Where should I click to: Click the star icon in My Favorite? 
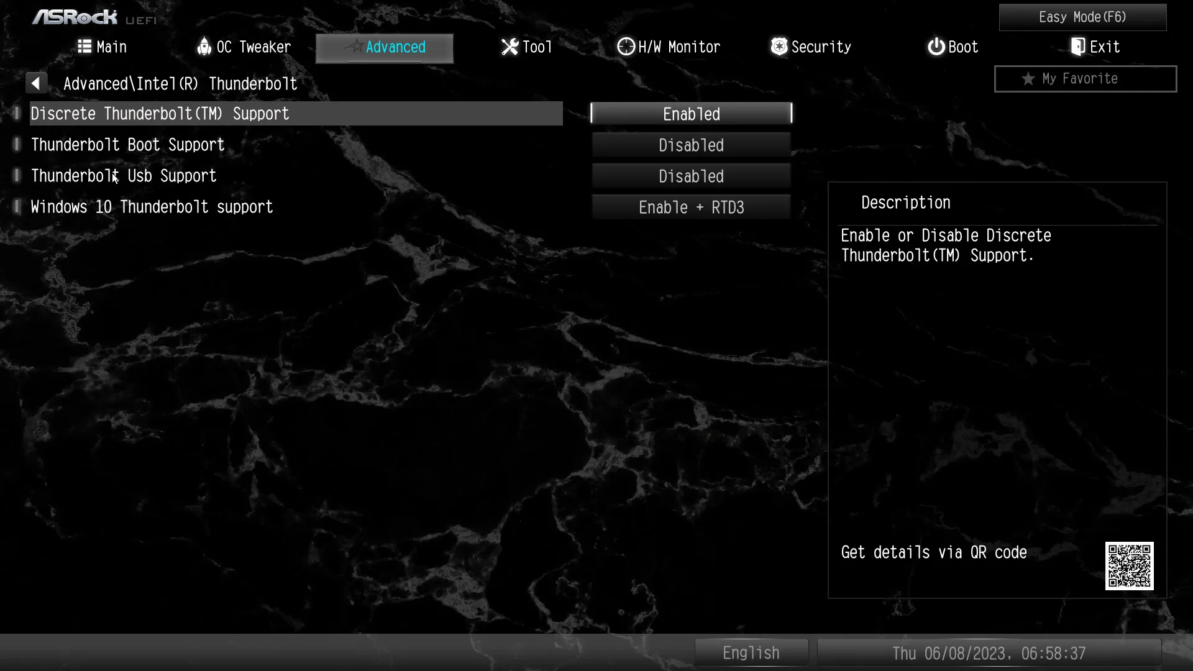click(x=1028, y=79)
